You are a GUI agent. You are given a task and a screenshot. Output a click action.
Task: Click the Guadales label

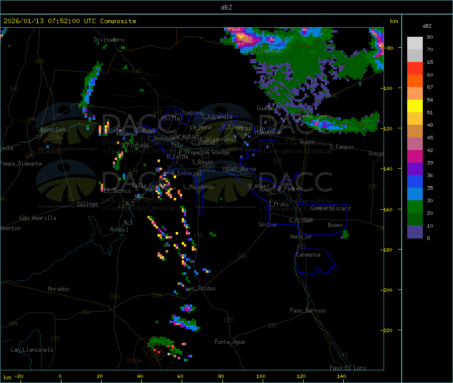tap(269, 108)
